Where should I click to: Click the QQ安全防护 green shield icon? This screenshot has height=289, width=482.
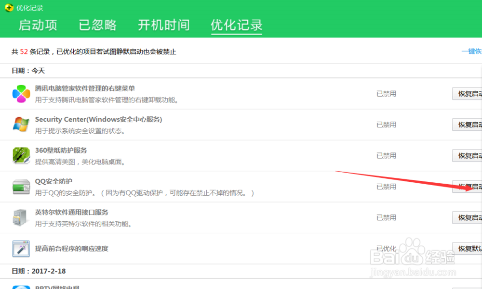(x=21, y=186)
